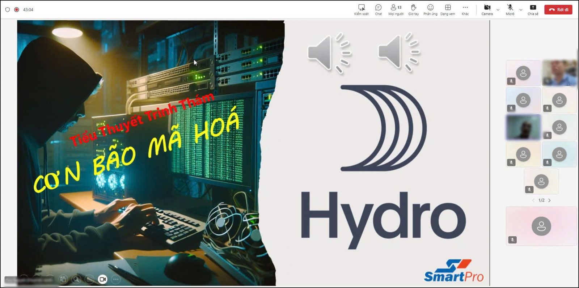The image size is (579, 288).
Task: Leave the meeting with Rời đi
Action: tap(558, 10)
